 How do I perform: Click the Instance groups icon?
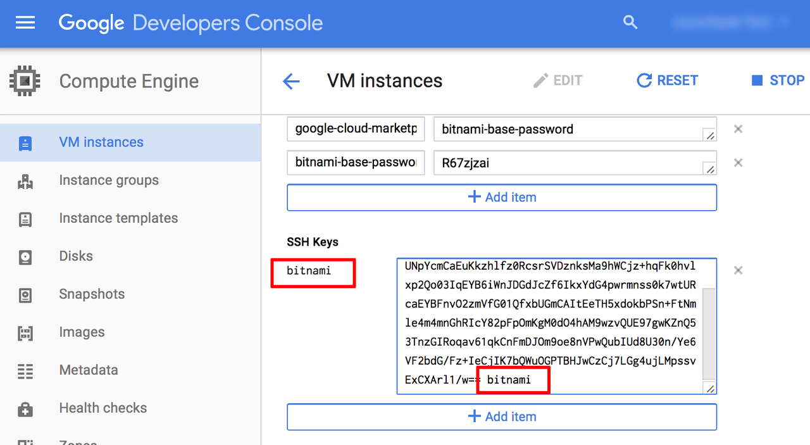tap(25, 181)
